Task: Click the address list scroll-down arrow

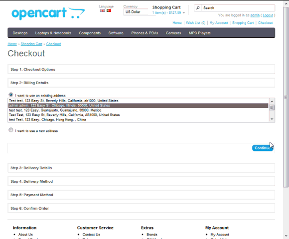Action: 272,119
